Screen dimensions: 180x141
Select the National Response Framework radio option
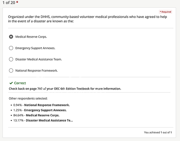pos(11,70)
